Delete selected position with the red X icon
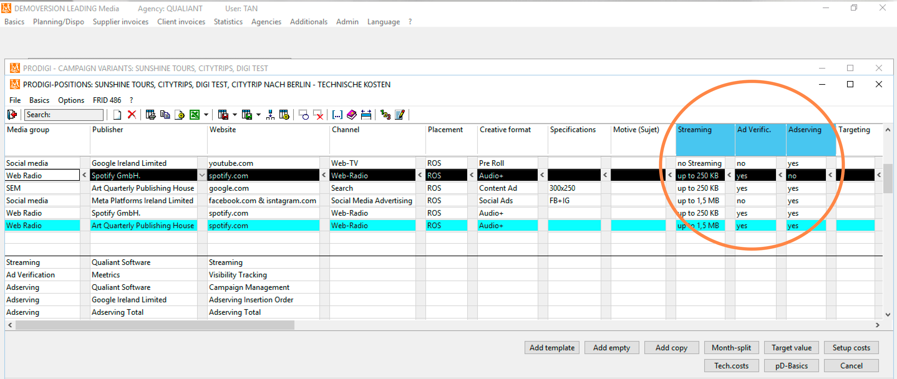 [x=132, y=114]
